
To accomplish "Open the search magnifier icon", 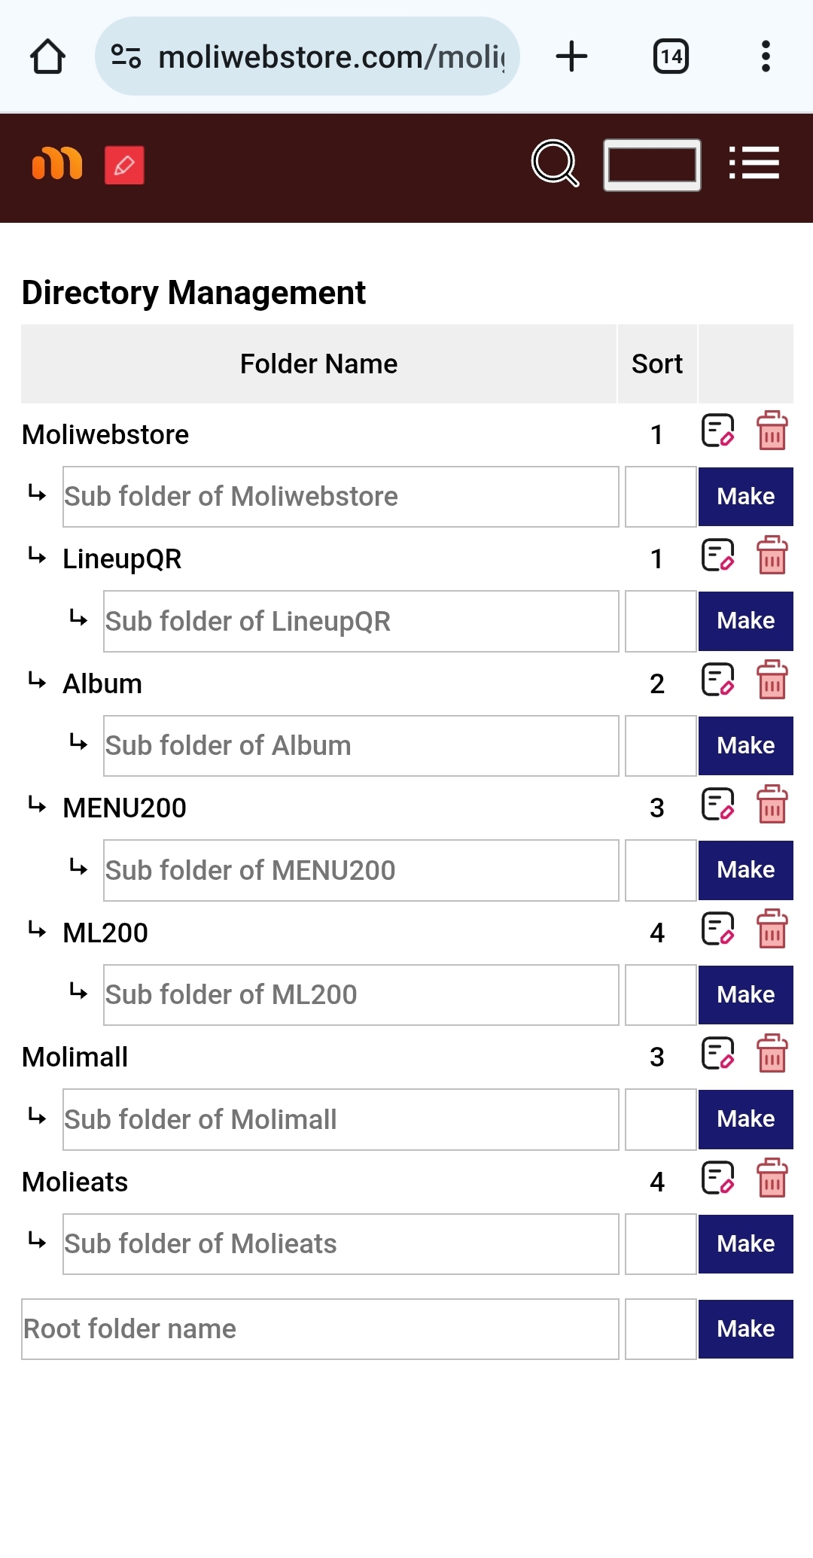I will (556, 163).
